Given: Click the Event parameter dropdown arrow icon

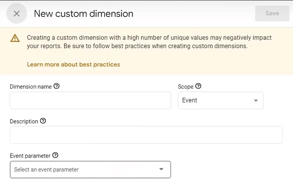Looking at the screenshot, I should (x=162, y=169).
